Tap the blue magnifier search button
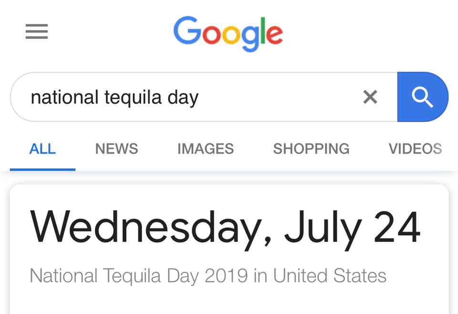The height and width of the screenshot is (314, 458). coord(423,97)
